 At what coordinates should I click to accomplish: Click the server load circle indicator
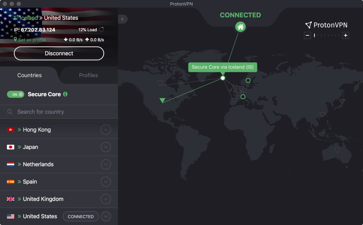tap(102, 30)
